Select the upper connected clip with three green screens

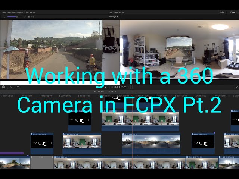point(140,121)
